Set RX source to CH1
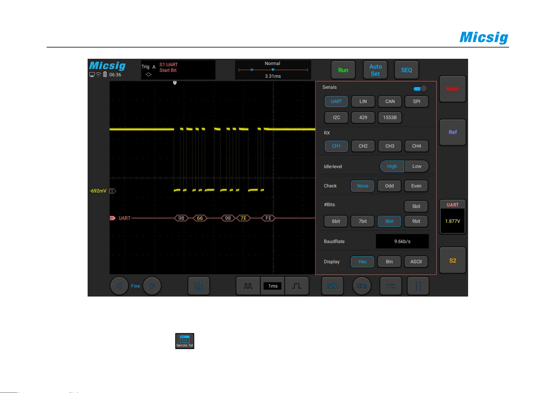Image resolution: width=556 pixels, height=393 pixels. tap(336, 146)
